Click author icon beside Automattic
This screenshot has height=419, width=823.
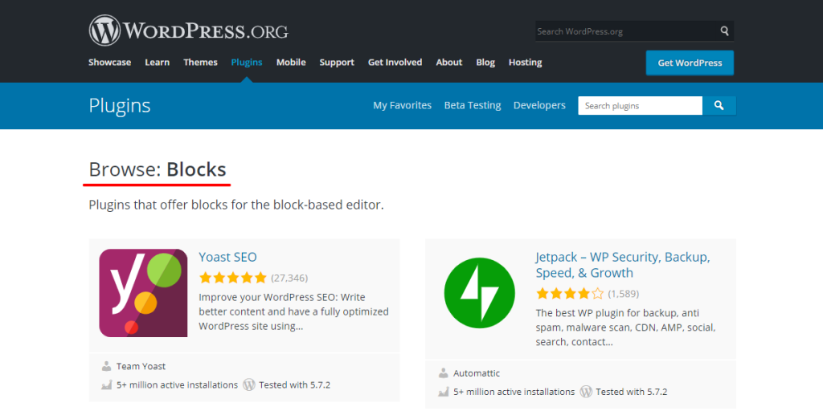pyautogui.click(x=443, y=373)
